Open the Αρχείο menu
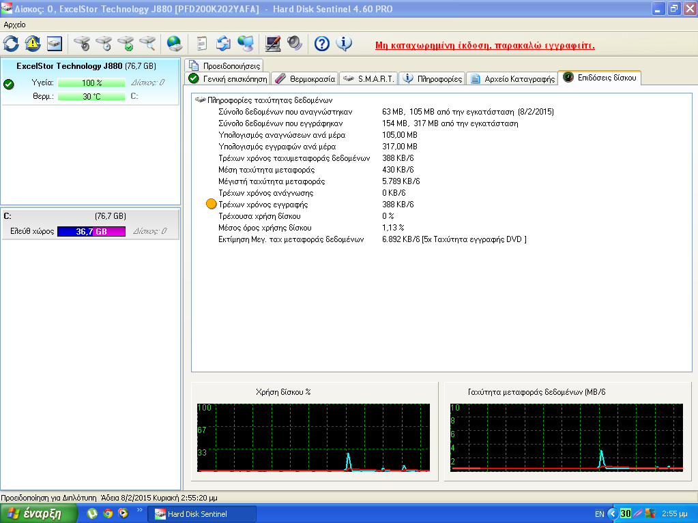 (x=15, y=25)
